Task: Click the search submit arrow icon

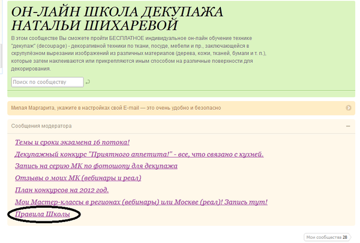Action: pos(88,82)
